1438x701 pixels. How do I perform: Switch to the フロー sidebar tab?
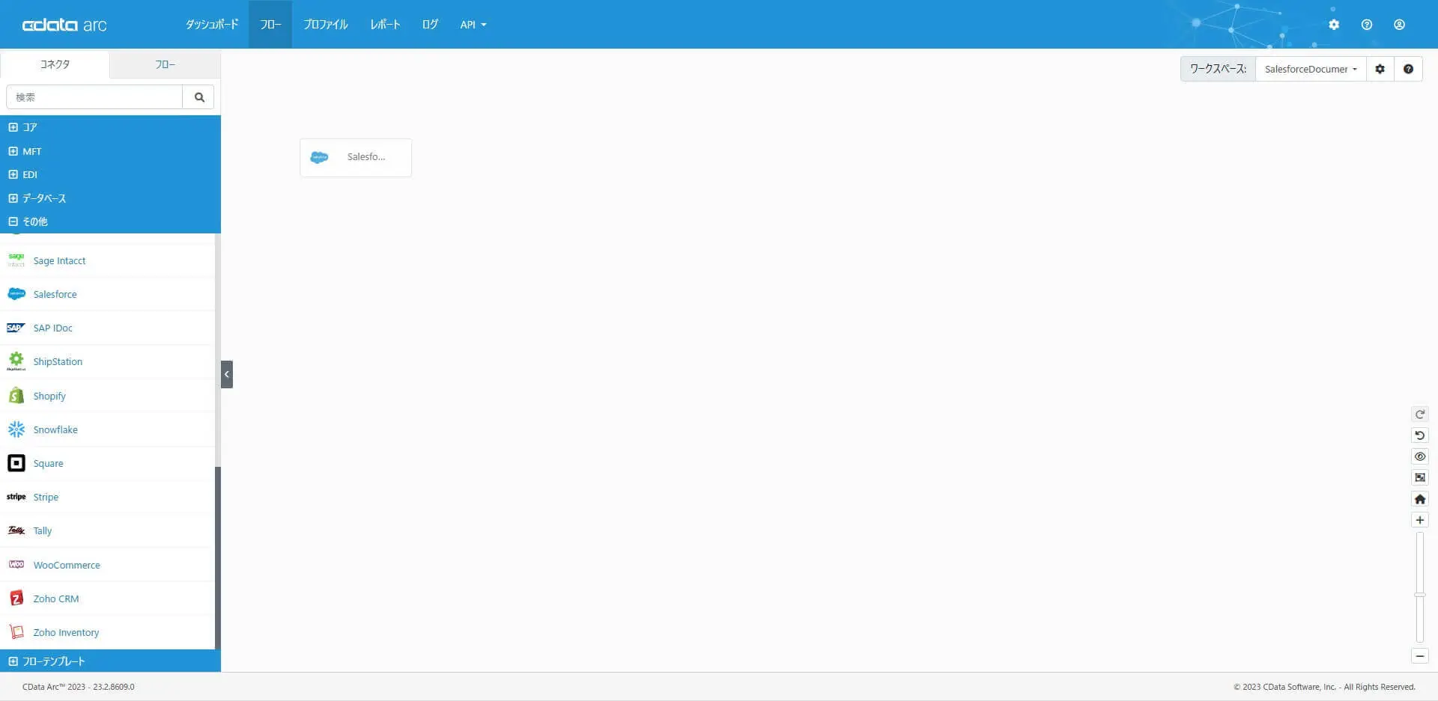pyautogui.click(x=165, y=64)
